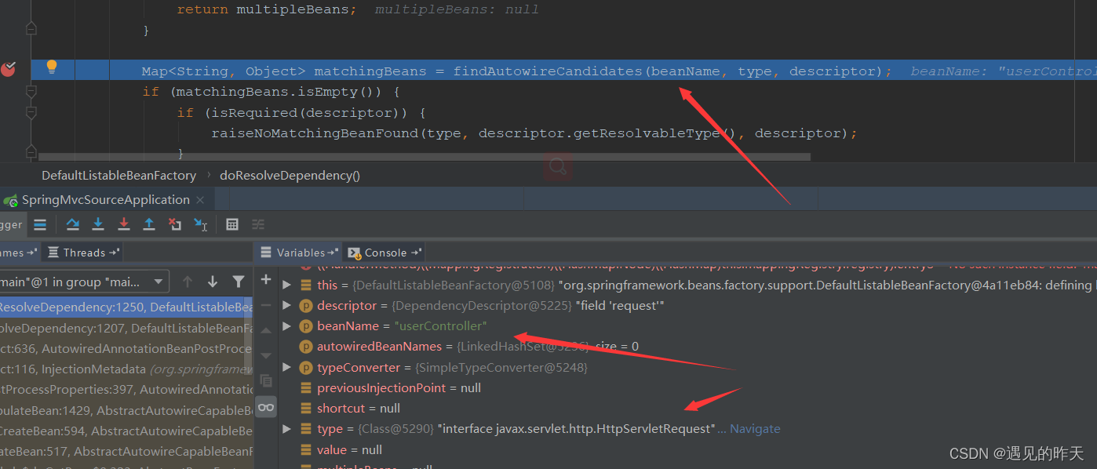Click the Step Into button
Screen dimensions: 1097x469
click(x=98, y=224)
